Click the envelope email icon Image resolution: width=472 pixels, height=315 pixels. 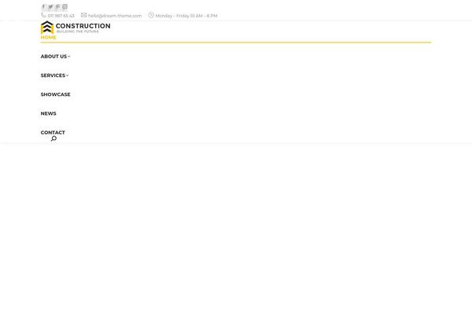[x=83, y=15]
